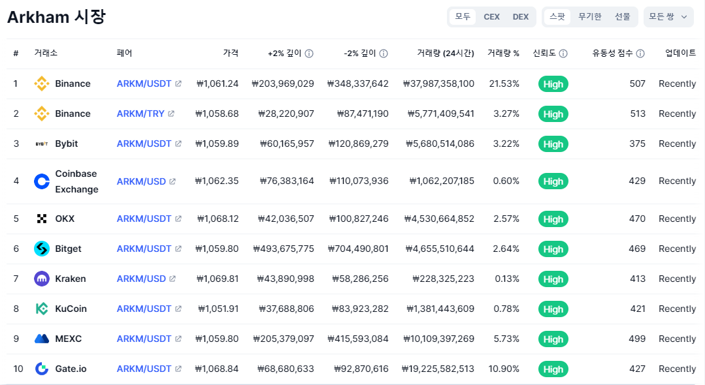This screenshot has height=385, width=705.
Task: Click the MEXC logo icon
Action: pos(42,339)
